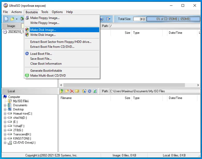Screen dimensions: 202x159
Task: Click the Copyright EZB Systems status bar text
Action: pos(51,155)
